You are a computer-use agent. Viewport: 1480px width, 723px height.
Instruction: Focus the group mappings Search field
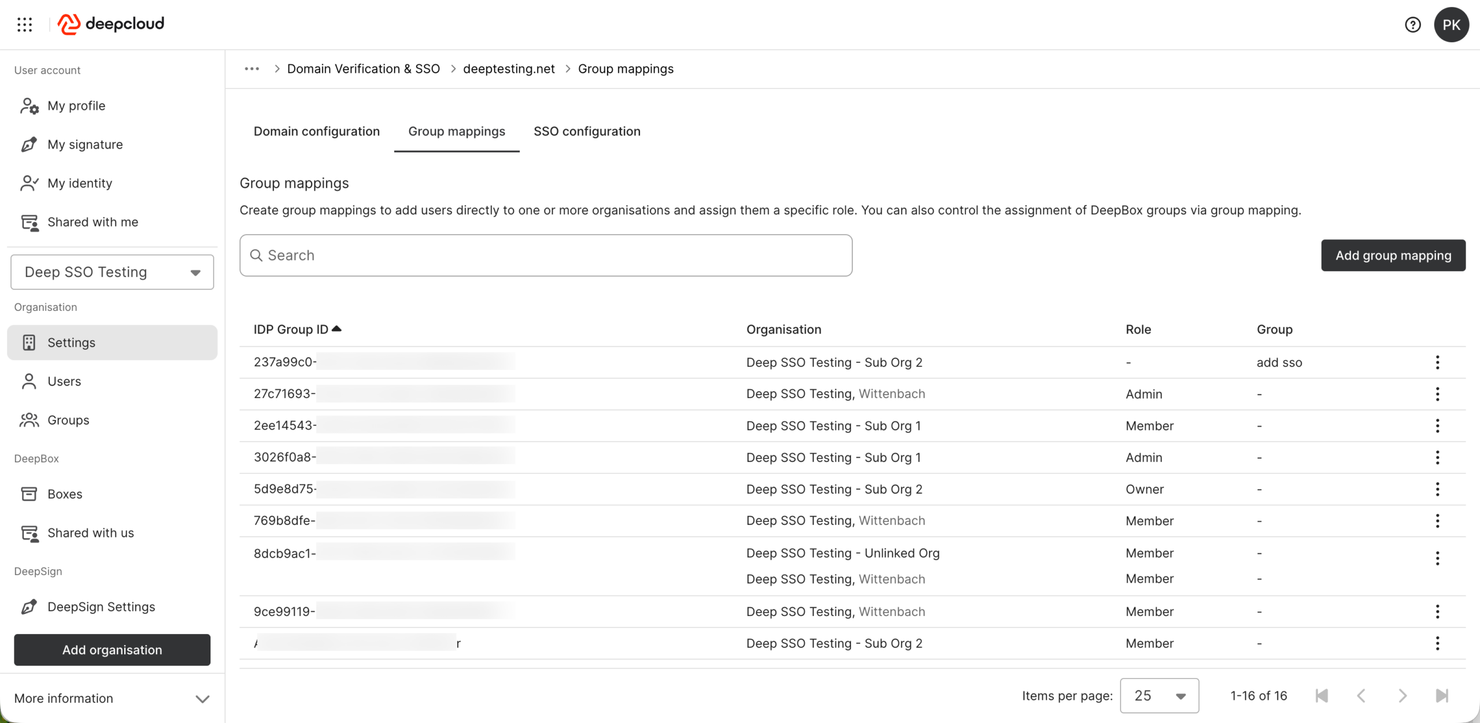(x=546, y=255)
